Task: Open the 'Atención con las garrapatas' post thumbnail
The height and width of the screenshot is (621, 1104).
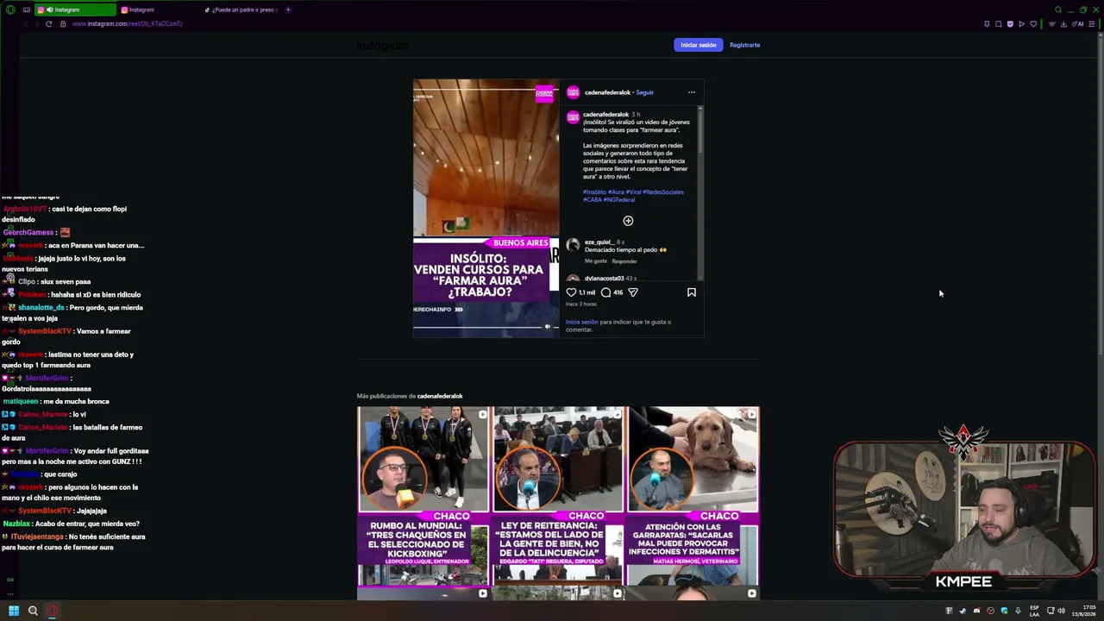Action: coord(693,496)
